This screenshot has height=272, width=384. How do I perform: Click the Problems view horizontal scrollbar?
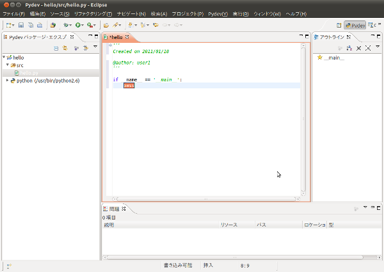tap(242, 257)
